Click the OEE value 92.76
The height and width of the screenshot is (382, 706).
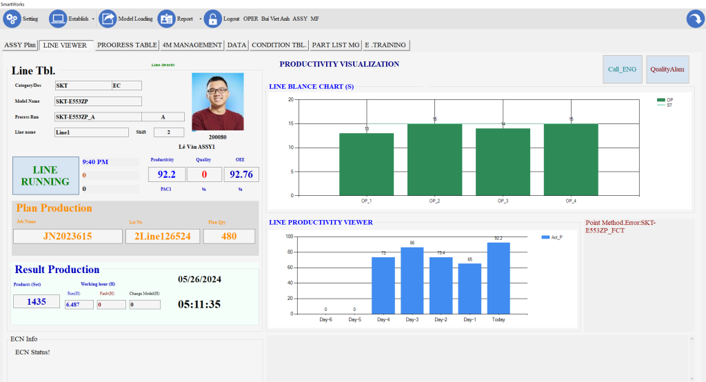coord(241,174)
